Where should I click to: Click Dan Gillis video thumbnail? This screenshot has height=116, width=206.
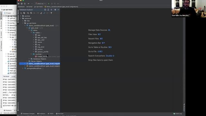pos(189,9)
